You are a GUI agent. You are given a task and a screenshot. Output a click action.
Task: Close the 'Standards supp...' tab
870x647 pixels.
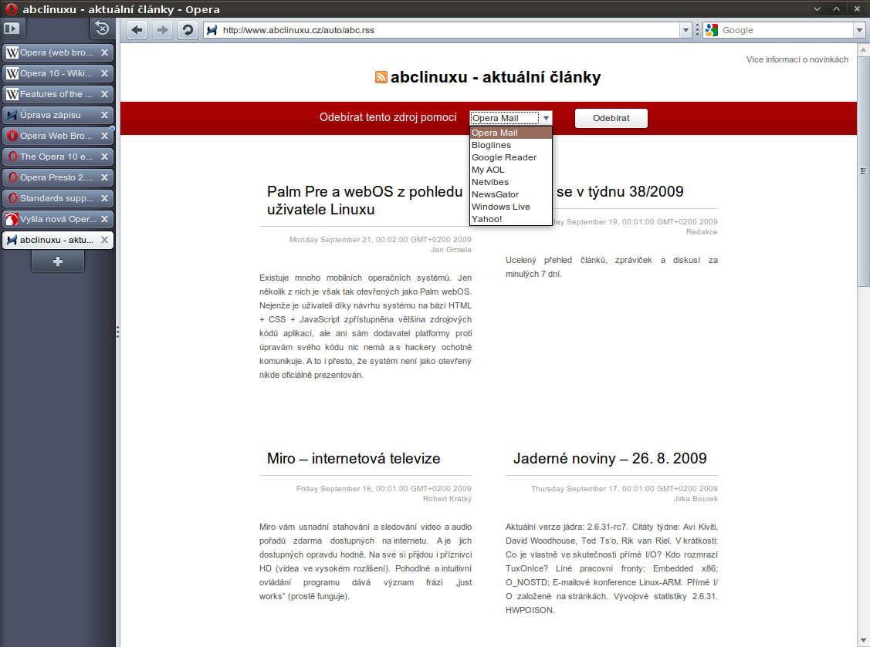[104, 198]
